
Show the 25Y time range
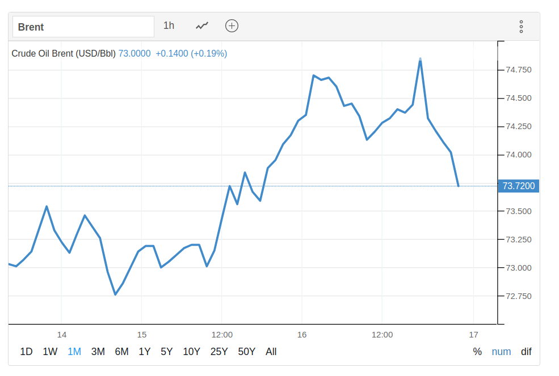click(219, 352)
